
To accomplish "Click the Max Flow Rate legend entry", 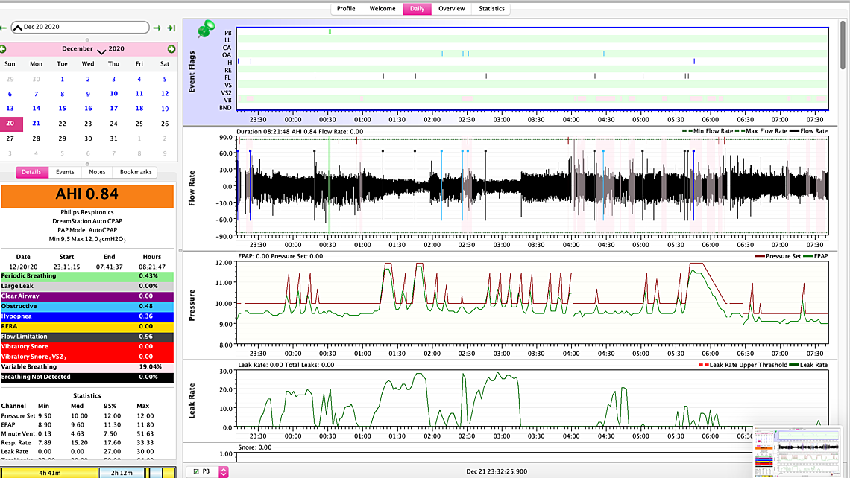I will coord(761,131).
